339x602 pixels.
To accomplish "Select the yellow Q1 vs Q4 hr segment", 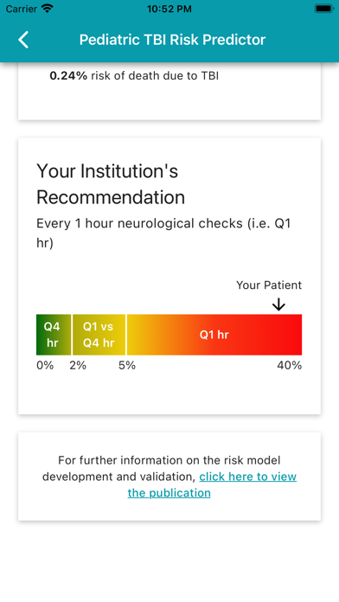I will point(99,335).
